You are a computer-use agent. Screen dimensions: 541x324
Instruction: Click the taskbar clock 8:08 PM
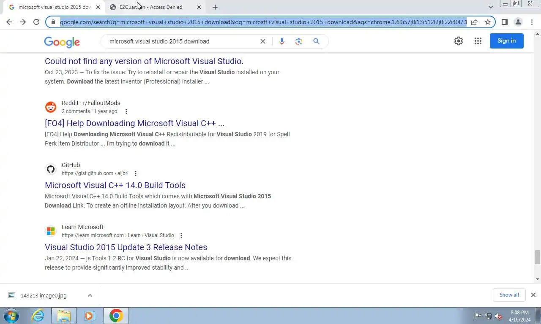tap(519, 313)
